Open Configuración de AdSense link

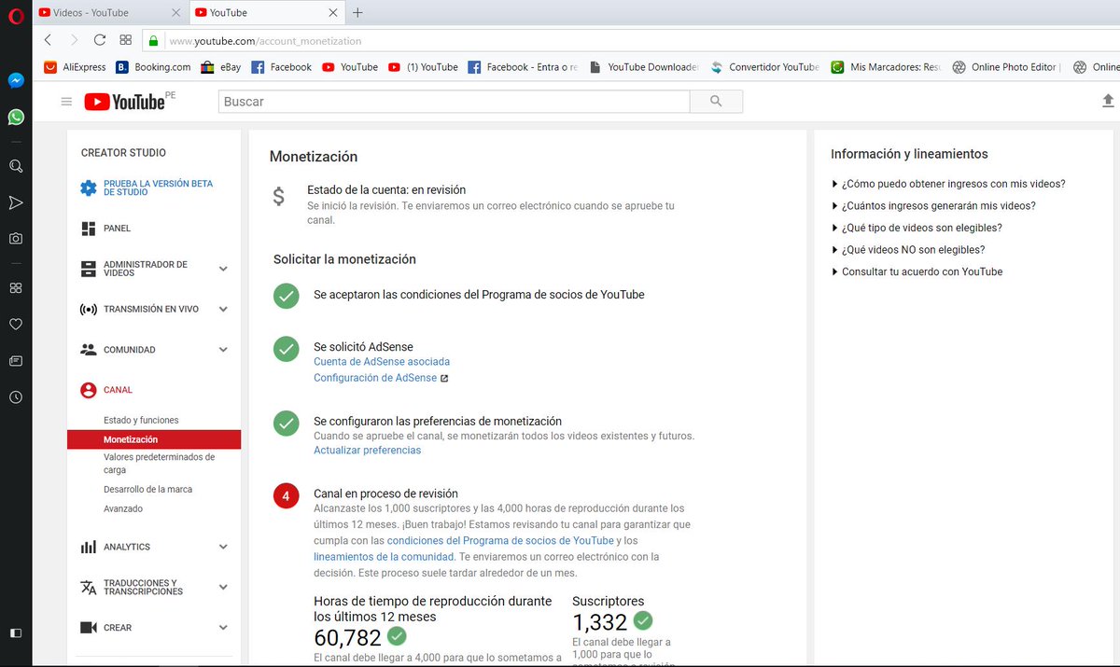[x=375, y=378]
